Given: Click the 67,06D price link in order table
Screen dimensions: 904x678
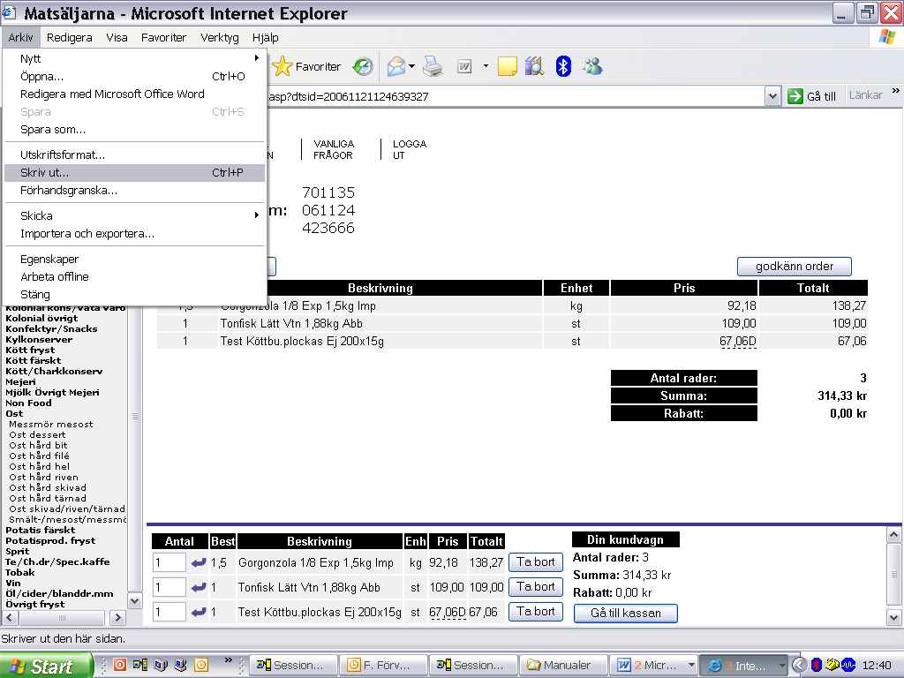Looking at the screenshot, I should (737, 342).
